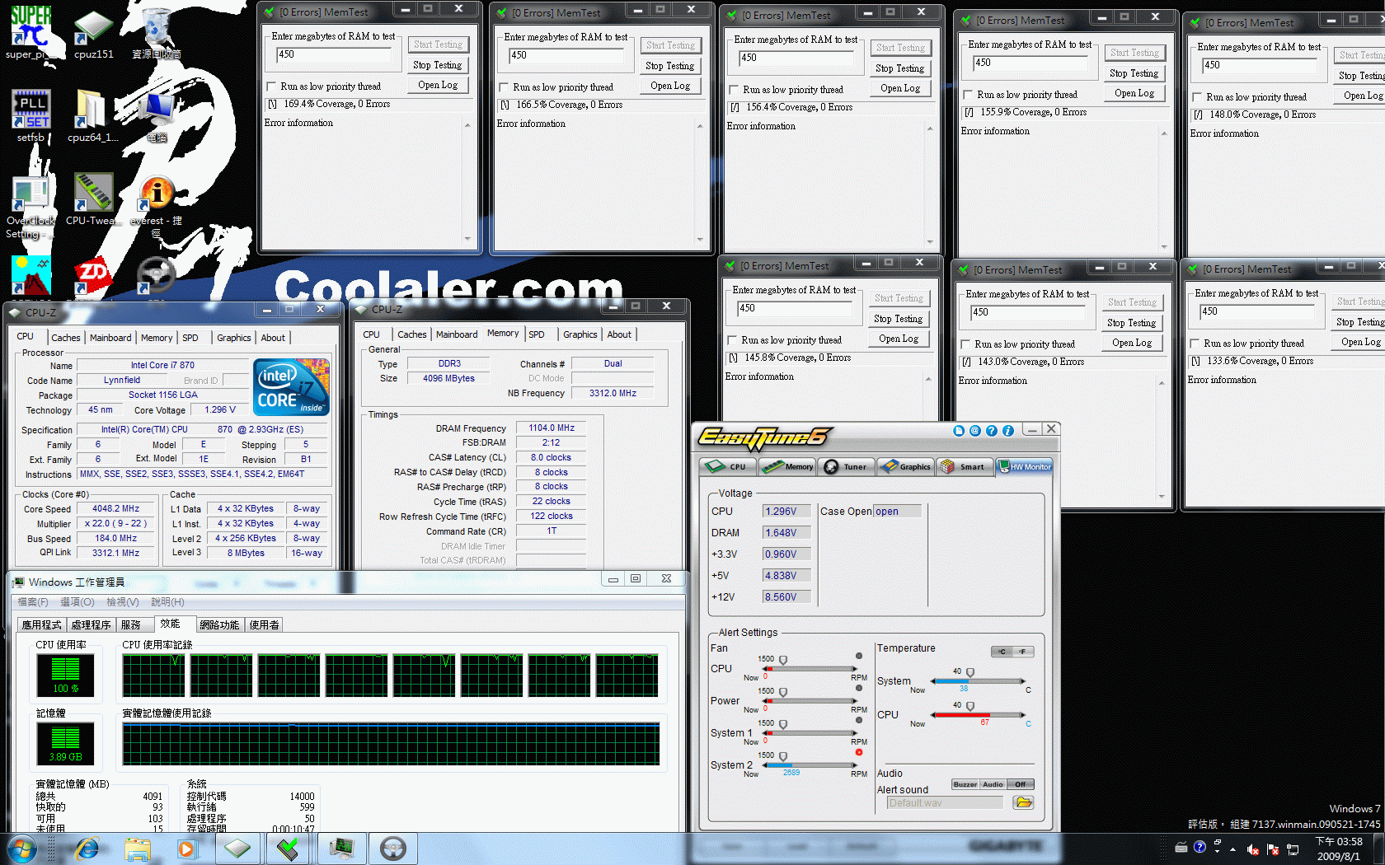Image resolution: width=1385 pixels, height=865 pixels.
Task: Switch temperature unit to Fahrenheit in EasyTune6
Action: pos(1023,652)
